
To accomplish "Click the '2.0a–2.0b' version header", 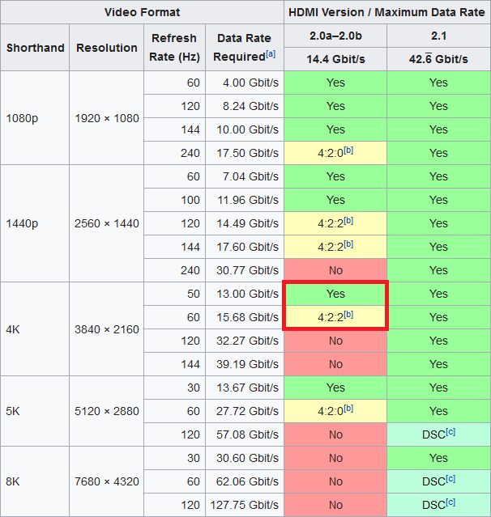I will pos(335,36).
